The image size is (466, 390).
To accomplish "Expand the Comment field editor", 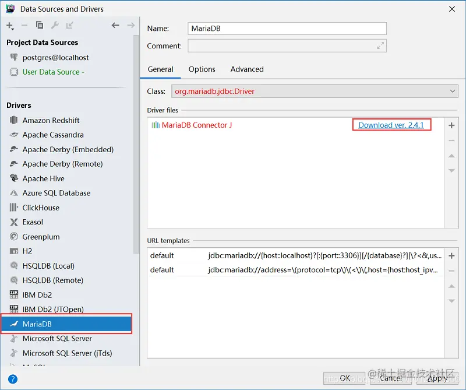I will (x=380, y=46).
